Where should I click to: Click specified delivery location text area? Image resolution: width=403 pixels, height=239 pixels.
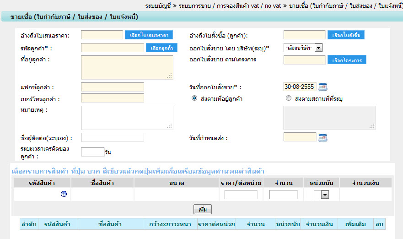[330, 118]
